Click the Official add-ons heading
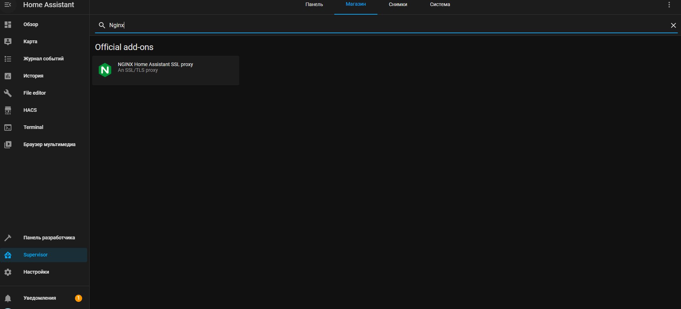The image size is (681, 309). [x=124, y=47]
